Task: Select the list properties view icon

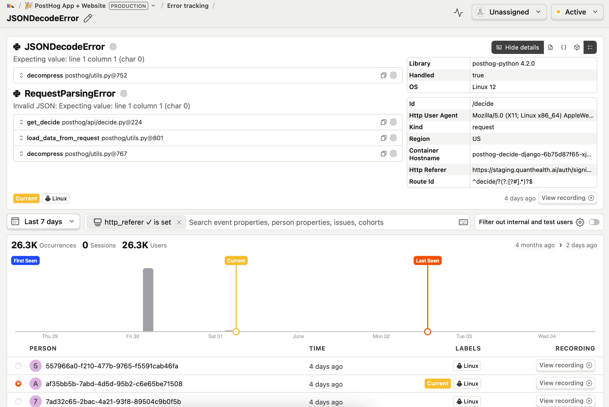Action: pyautogui.click(x=590, y=48)
